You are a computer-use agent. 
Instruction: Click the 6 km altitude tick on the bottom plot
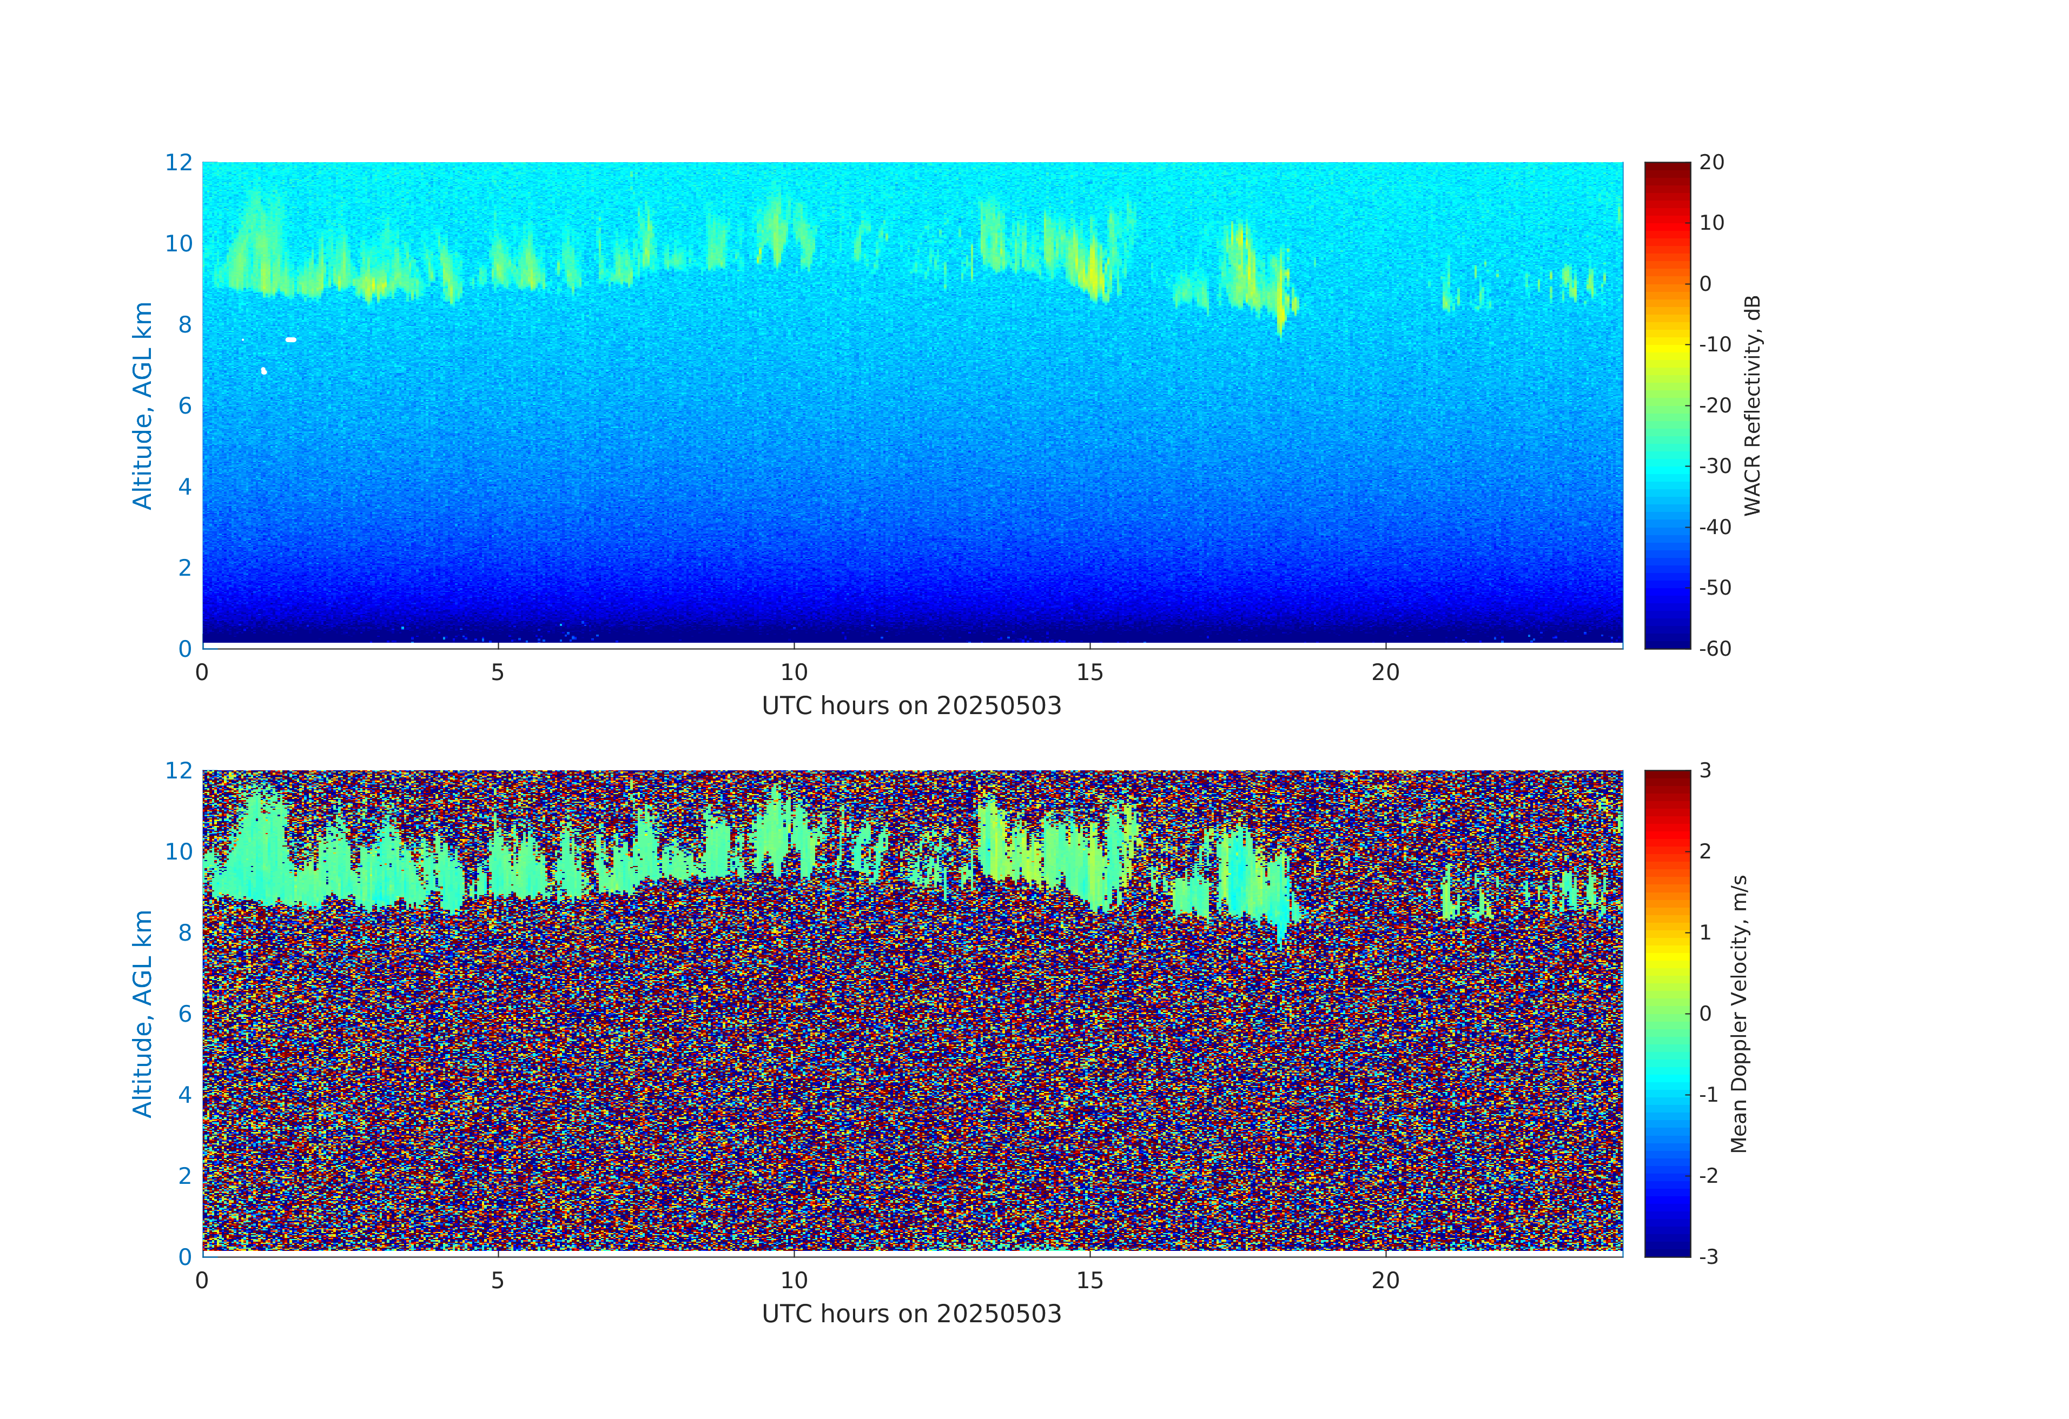pyautogui.click(x=185, y=1014)
